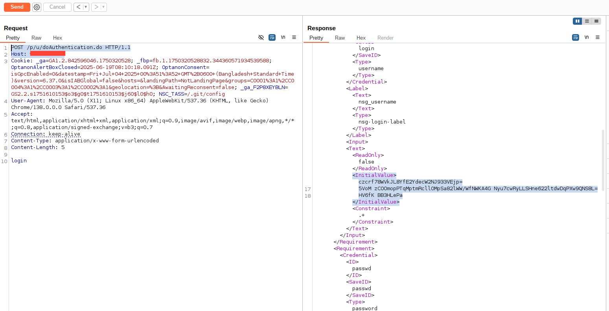
Task: Open the forward history dropdown arrow
Action: pyautogui.click(x=103, y=7)
